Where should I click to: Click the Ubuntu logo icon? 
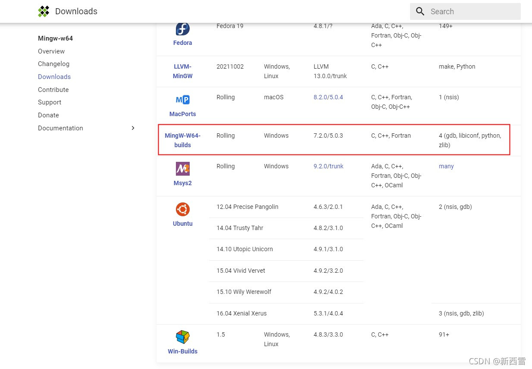point(183,209)
